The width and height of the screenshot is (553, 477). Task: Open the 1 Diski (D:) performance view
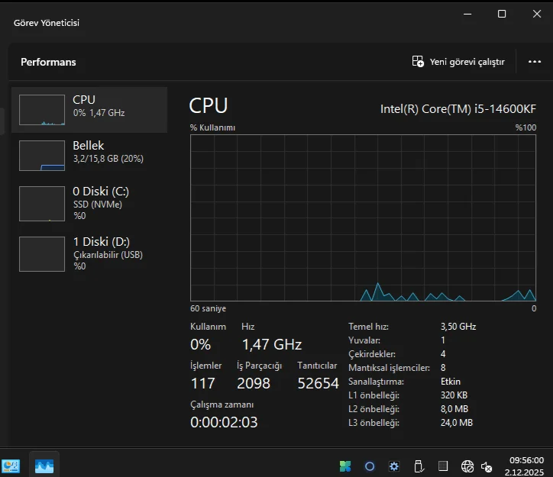click(89, 254)
